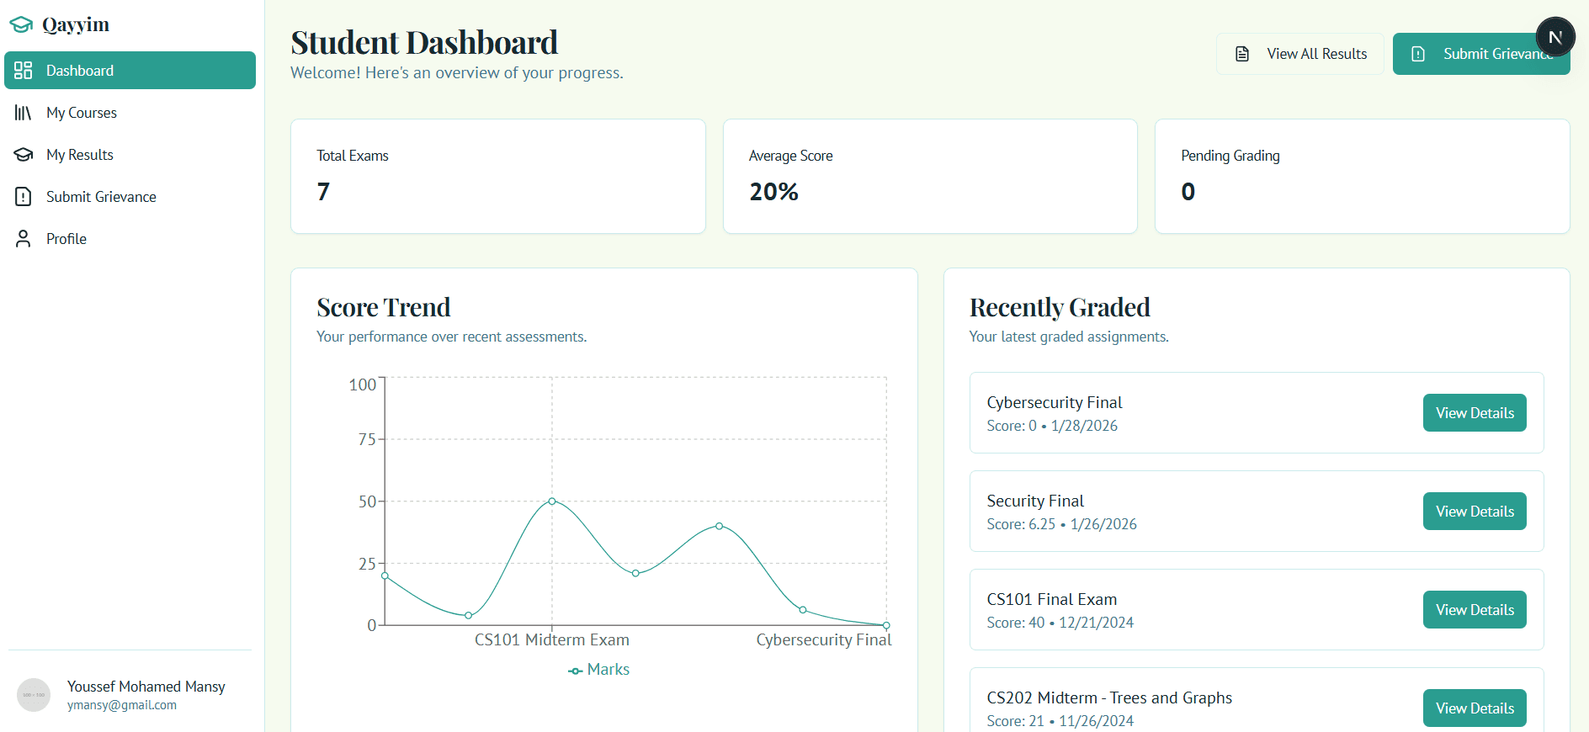This screenshot has width=1589, height=732.
Task: Go to My Results page
Action: pos(130,154)
